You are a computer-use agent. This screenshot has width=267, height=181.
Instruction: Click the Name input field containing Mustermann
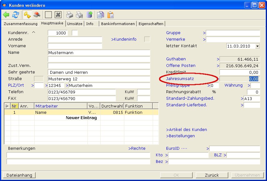coord(99,53)
